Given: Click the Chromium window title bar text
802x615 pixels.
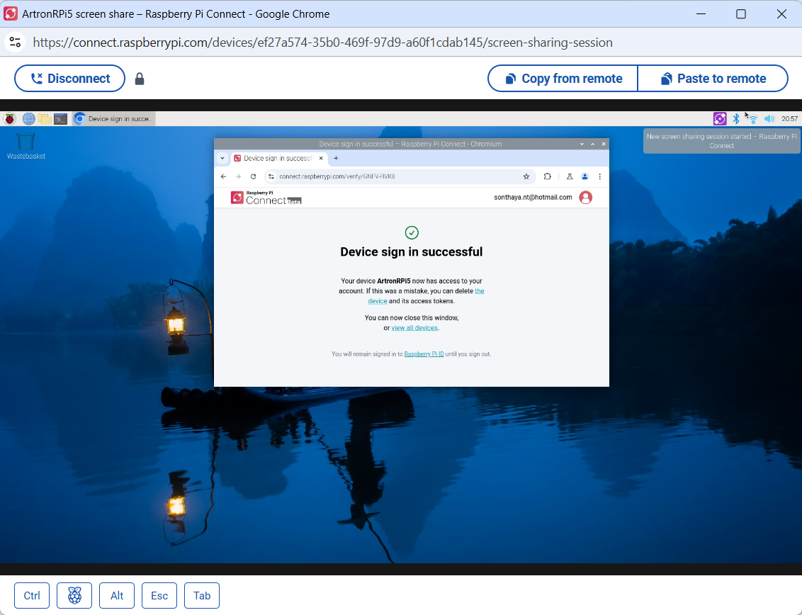Looking at the screenshot, I should tap(410, 144).
